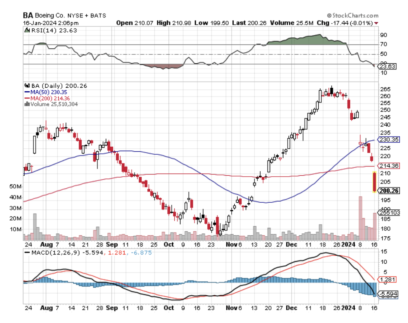Click the green overbought RSI shaded area
Image resolution: width=408 pixels, height=323 pixels.
click(303, 40)
